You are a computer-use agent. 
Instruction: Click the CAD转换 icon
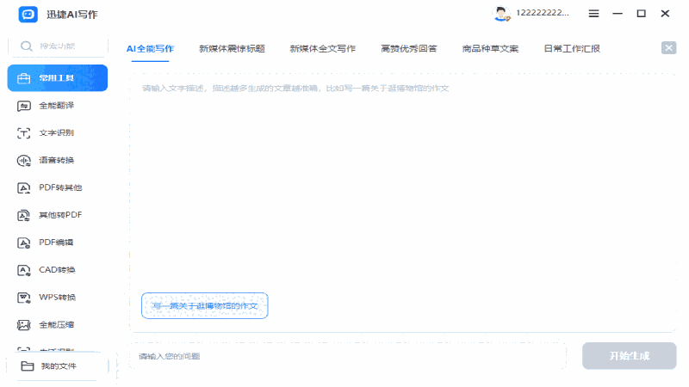24,270
